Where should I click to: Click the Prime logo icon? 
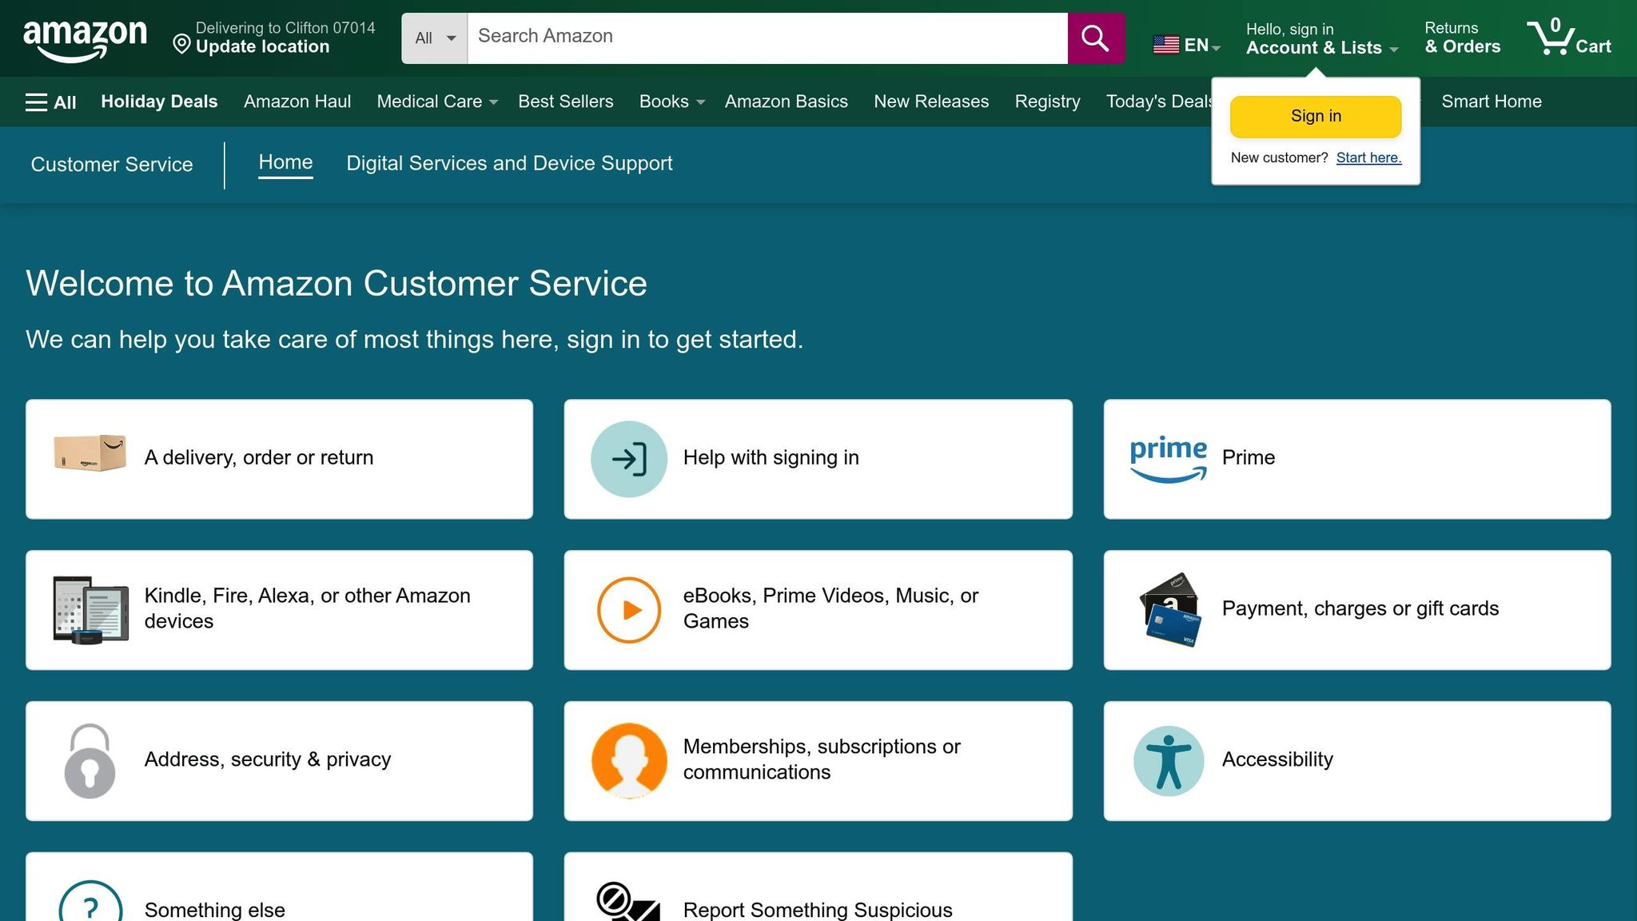[1168, 459]
